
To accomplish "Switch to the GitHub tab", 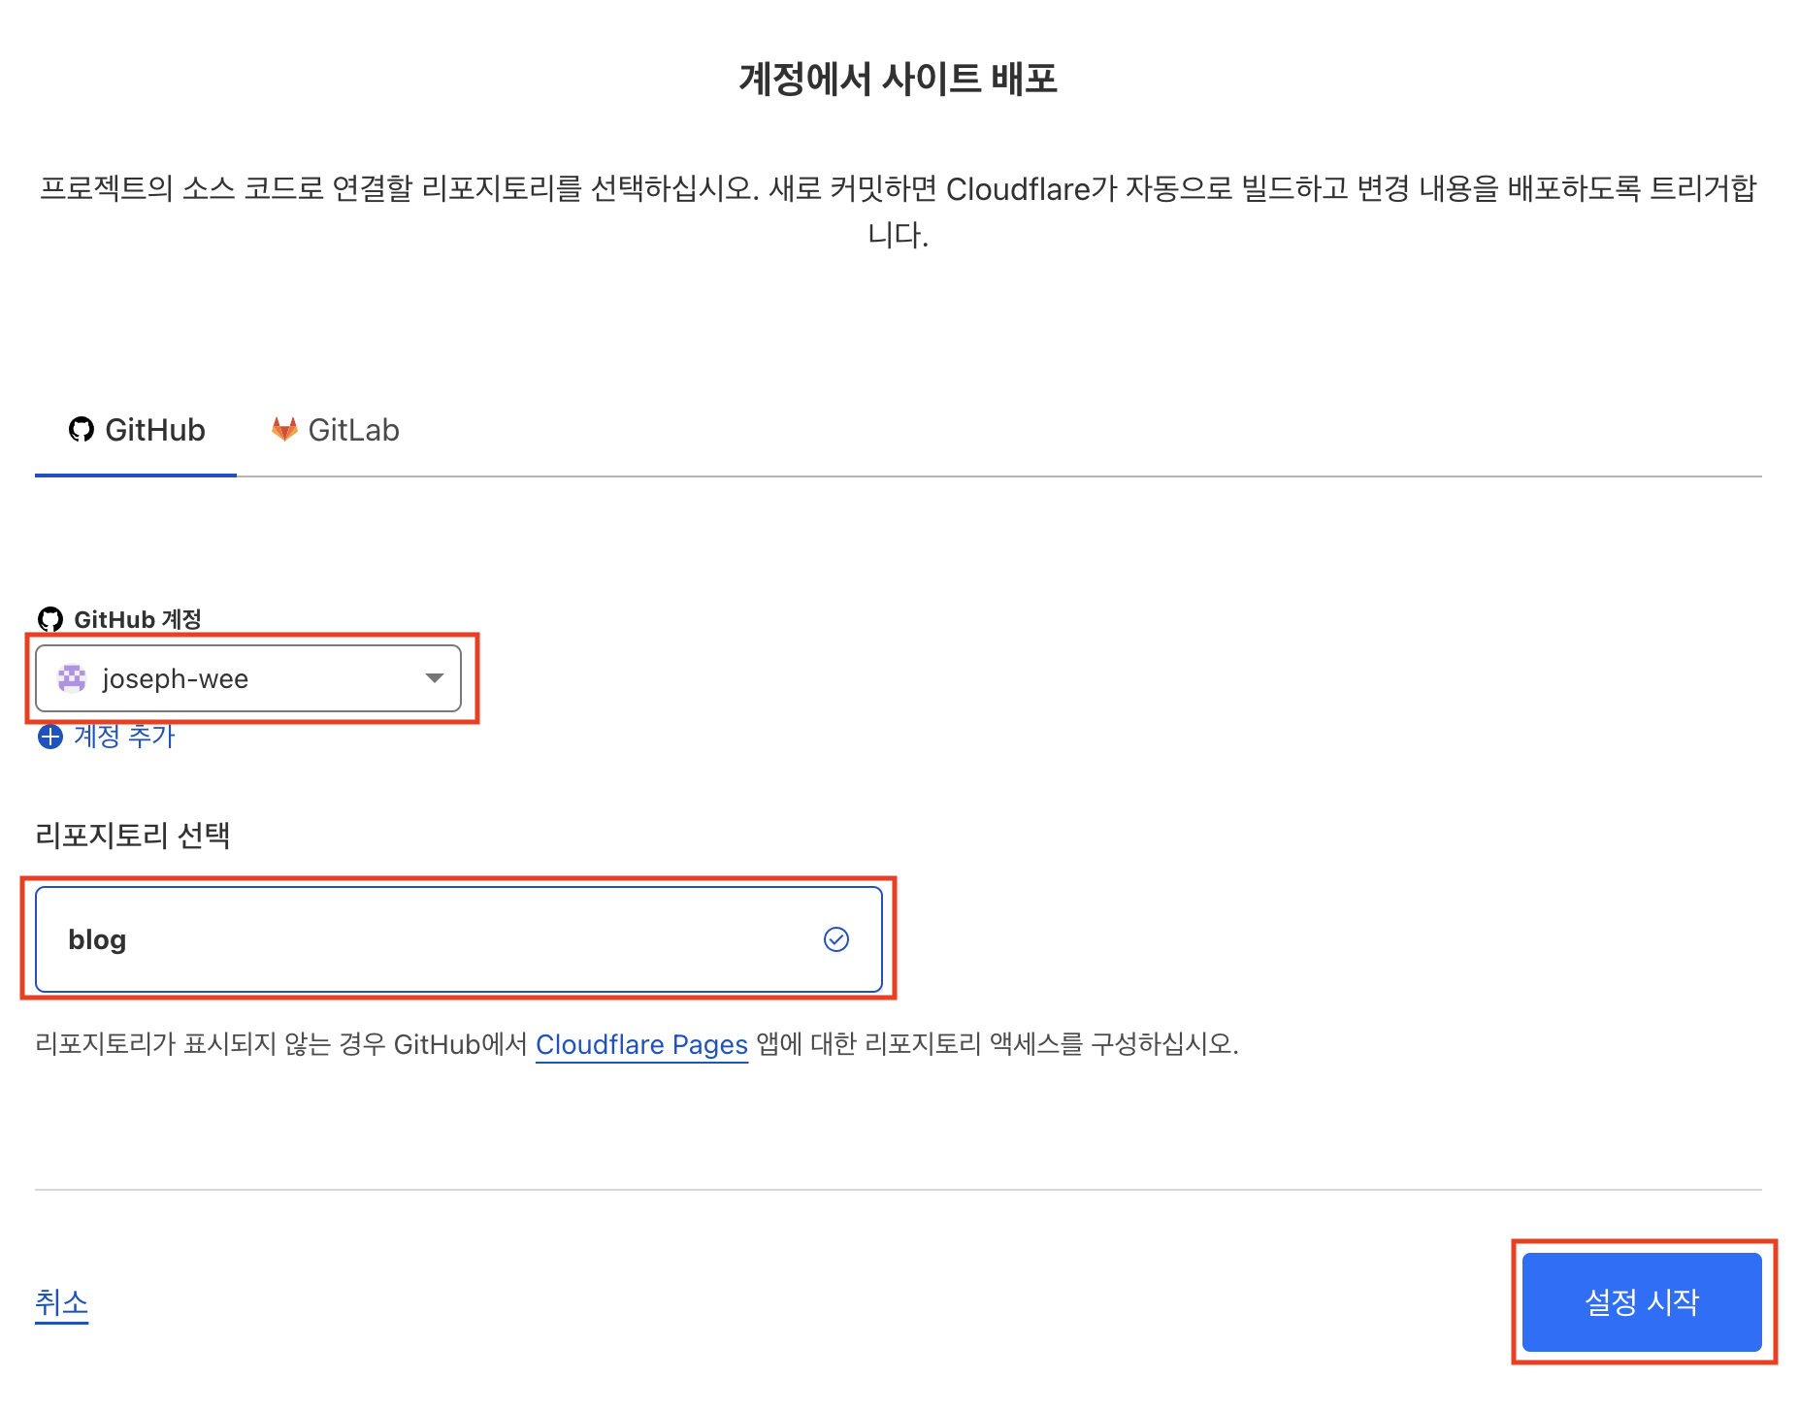I will [x=137, y=430].
